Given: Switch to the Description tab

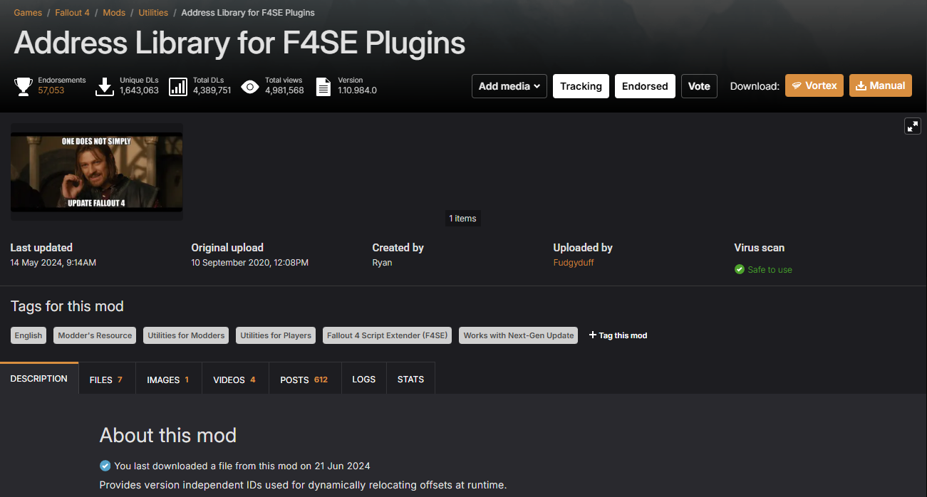Looking at the screenshot, I should click(x=39, y=378).
